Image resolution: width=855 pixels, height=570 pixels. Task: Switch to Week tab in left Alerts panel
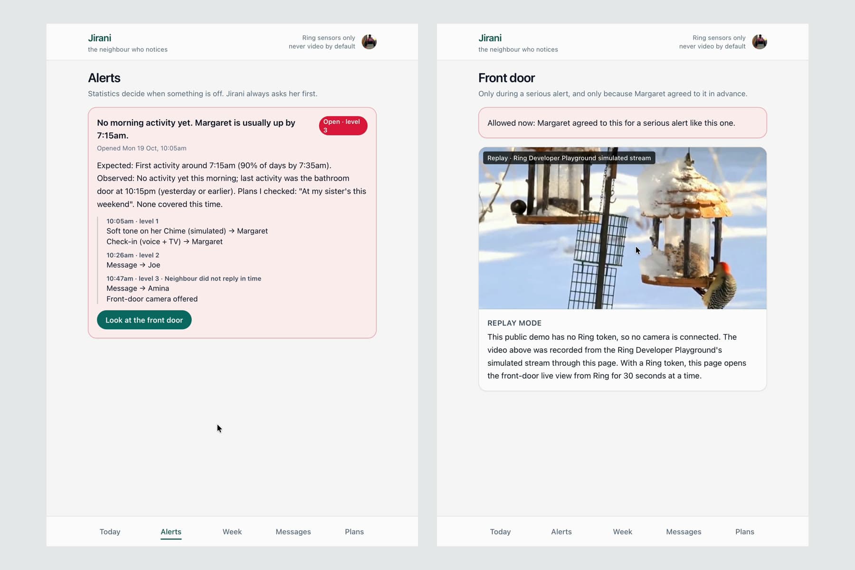232,532
